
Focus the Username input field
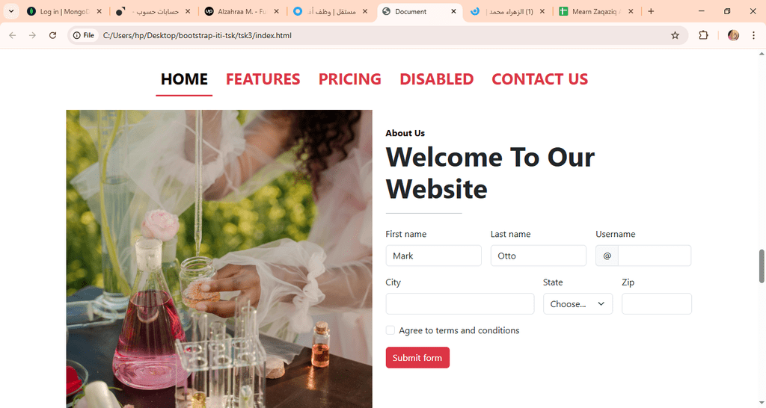coord(654,256)
